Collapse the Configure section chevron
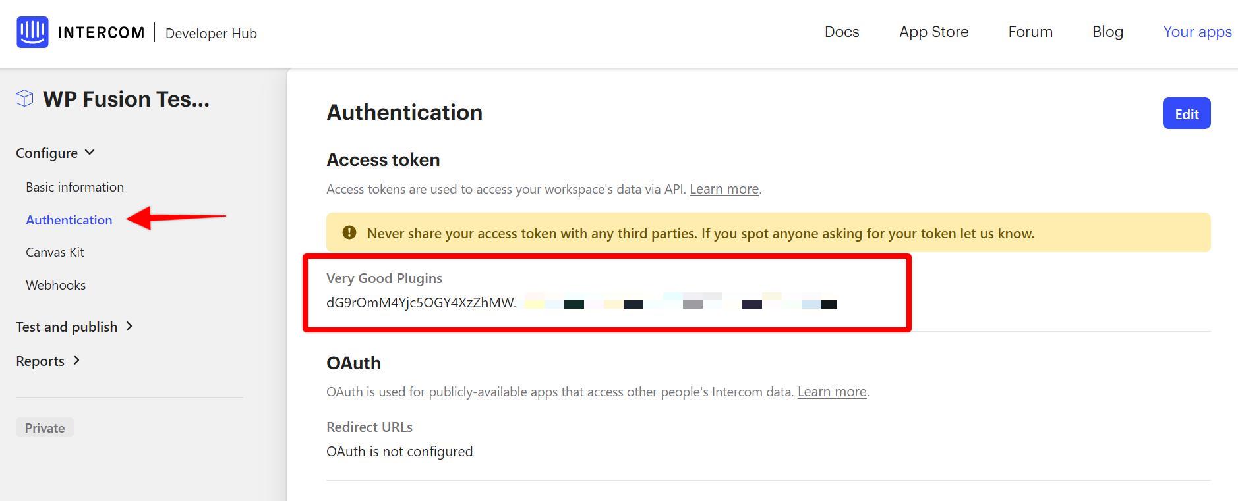 [90, 153]
